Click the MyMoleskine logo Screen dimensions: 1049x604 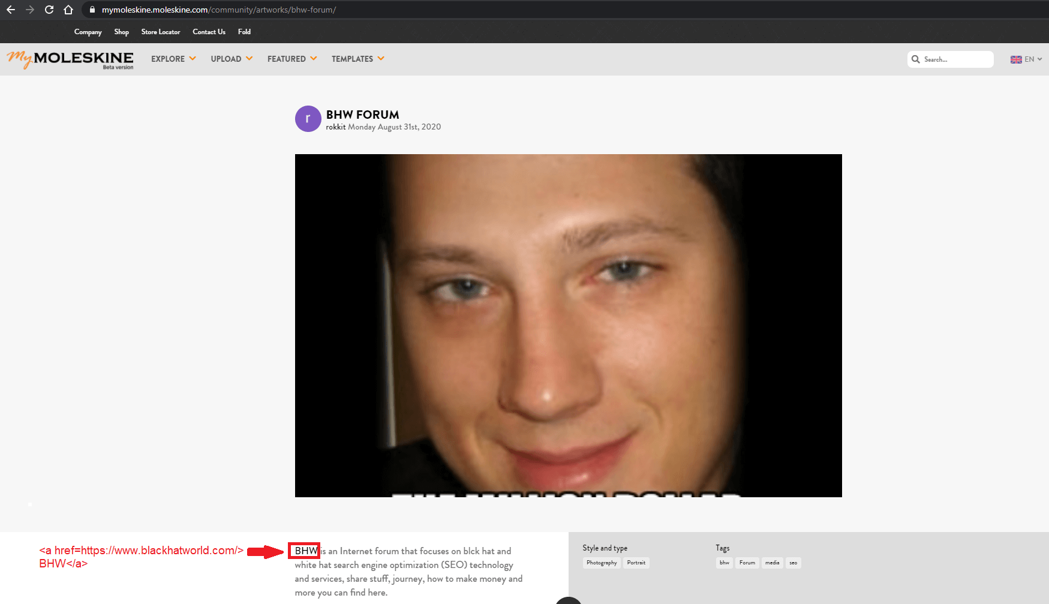click(x=70, y=59)
